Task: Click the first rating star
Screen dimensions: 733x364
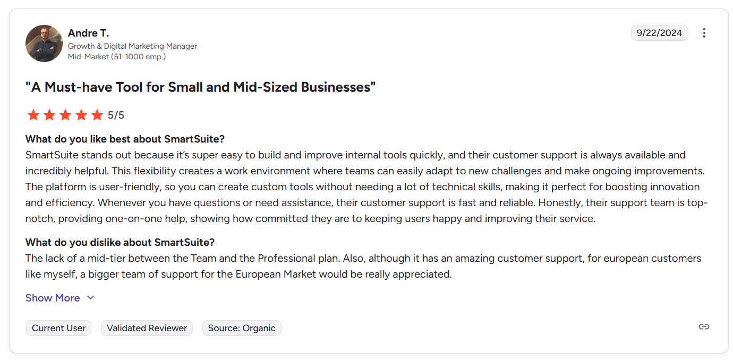Action: tap(33, 115)
